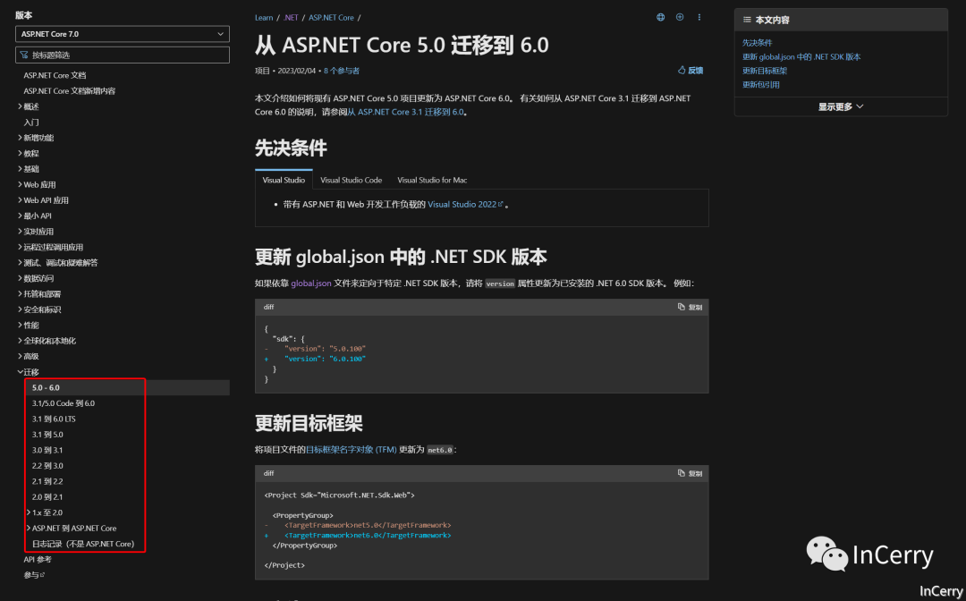
Task: Open the 3.1 到 5.0 item
Action: [47, 434]
